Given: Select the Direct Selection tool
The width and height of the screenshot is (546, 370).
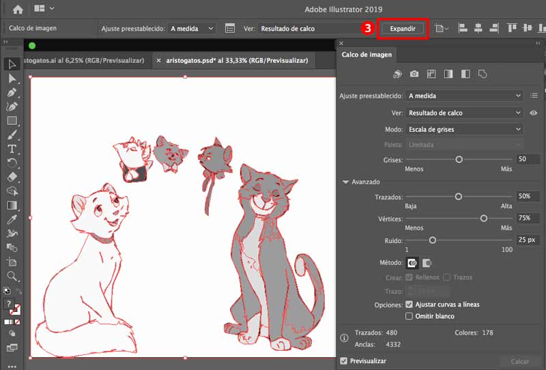Looking at the screenshot, I should click(12, 79).
